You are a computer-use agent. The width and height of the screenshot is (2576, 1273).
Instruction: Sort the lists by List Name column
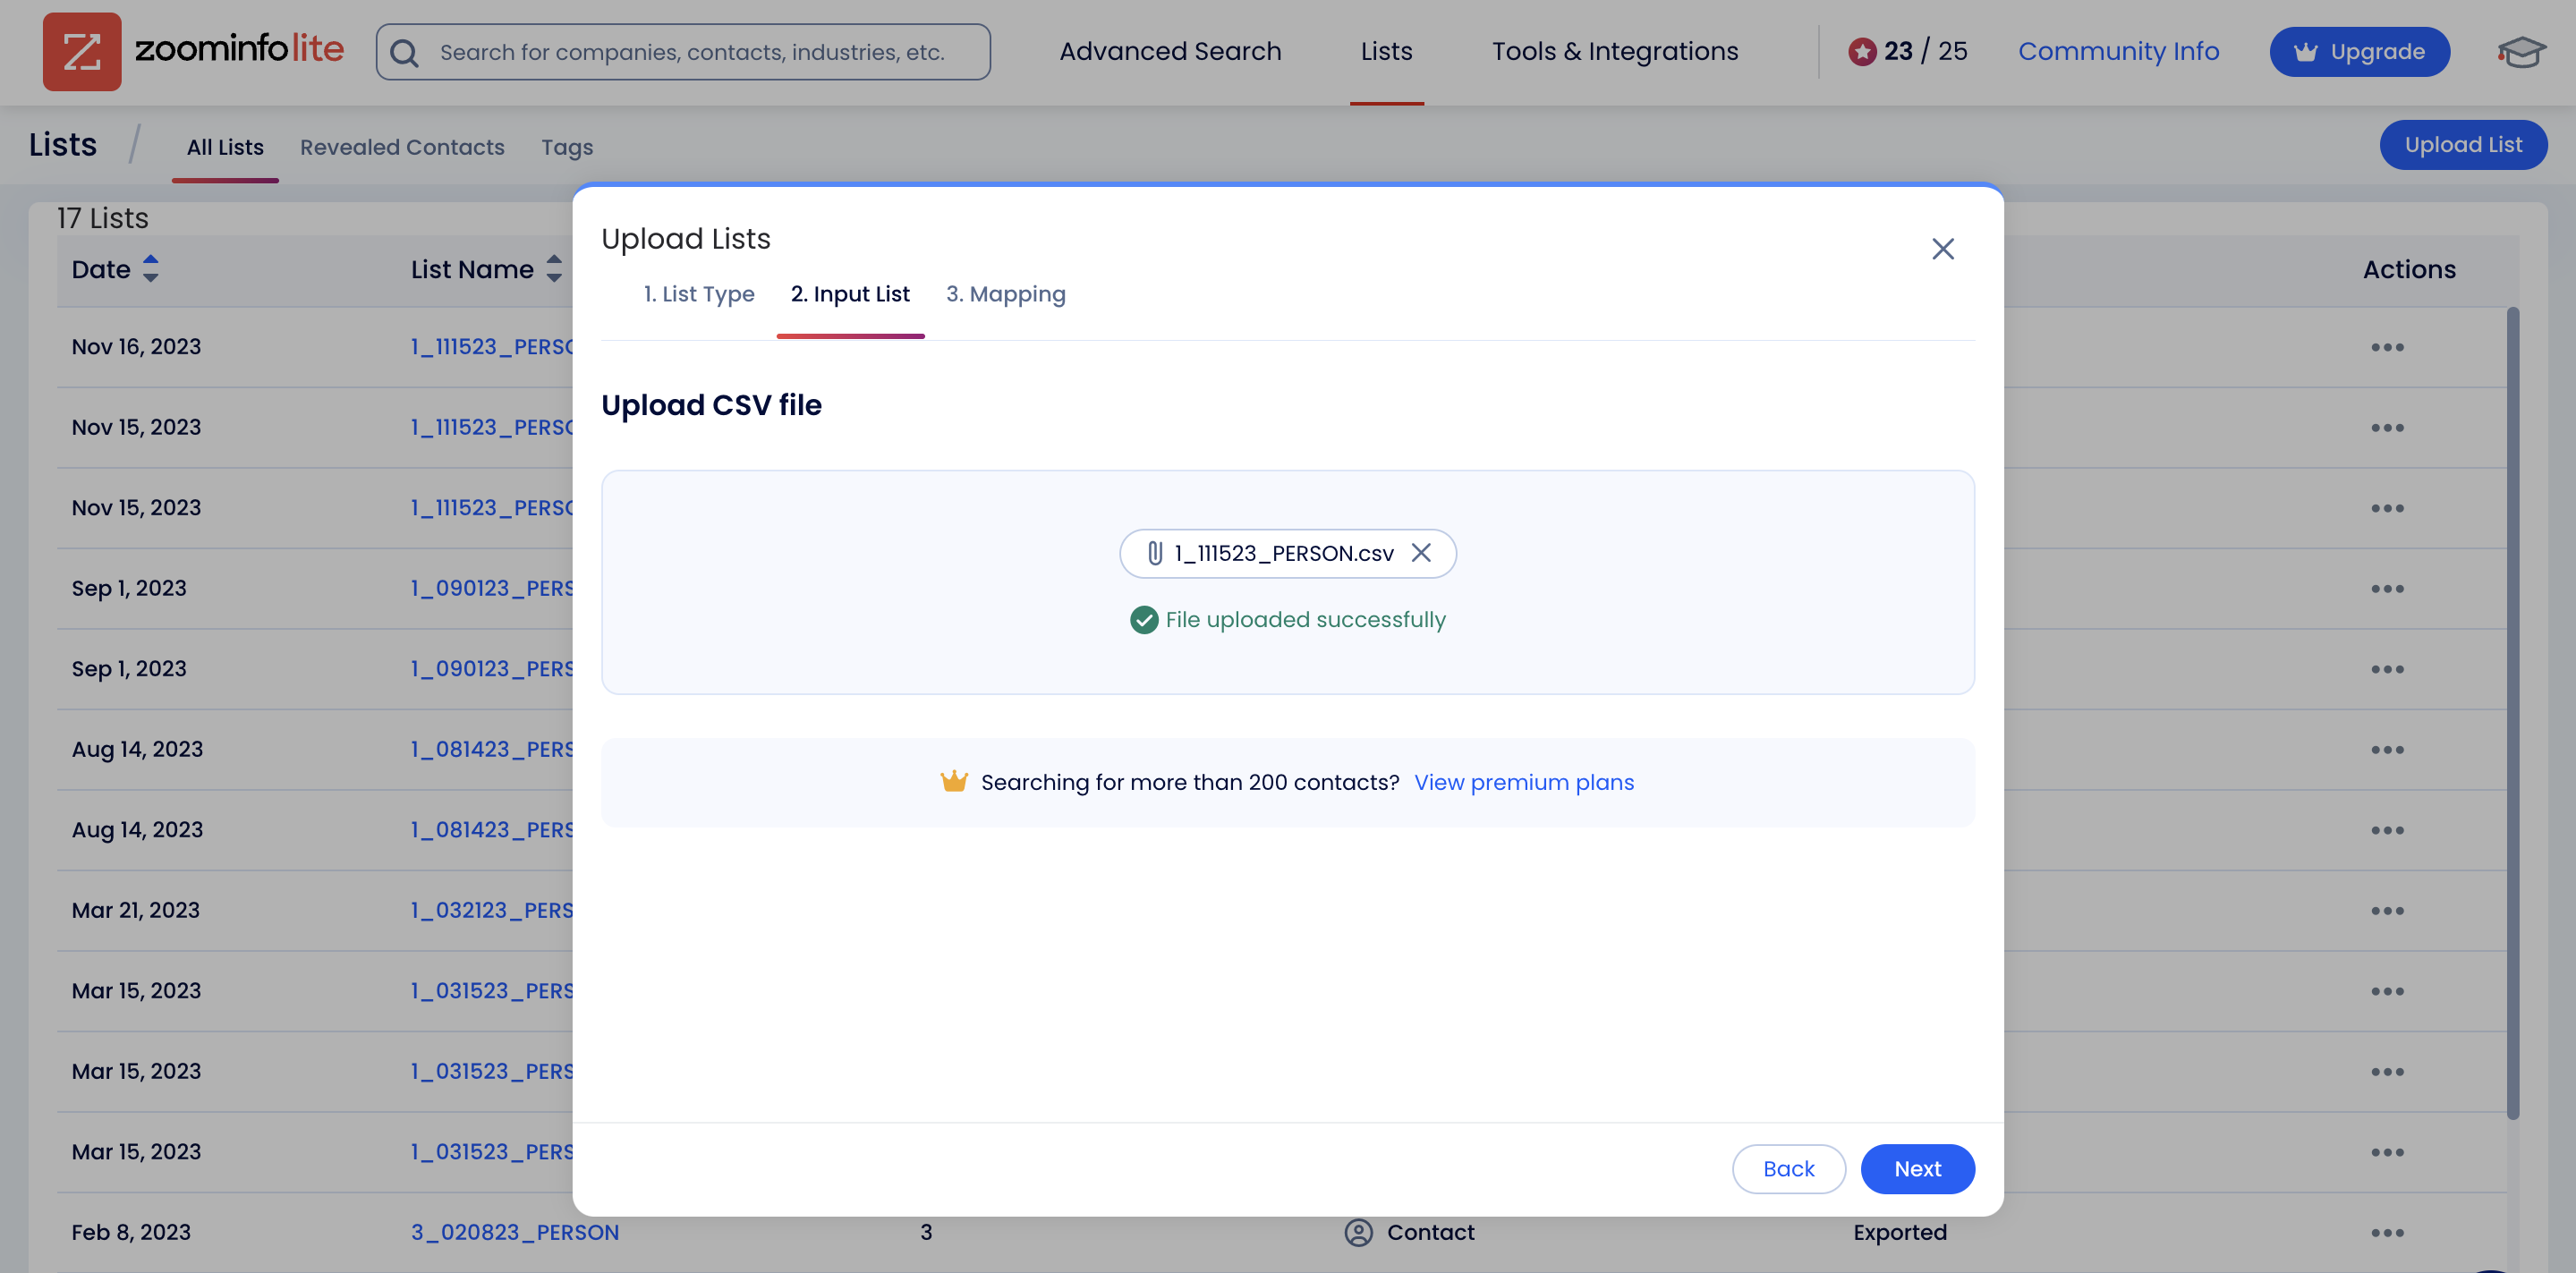(554, 268)
